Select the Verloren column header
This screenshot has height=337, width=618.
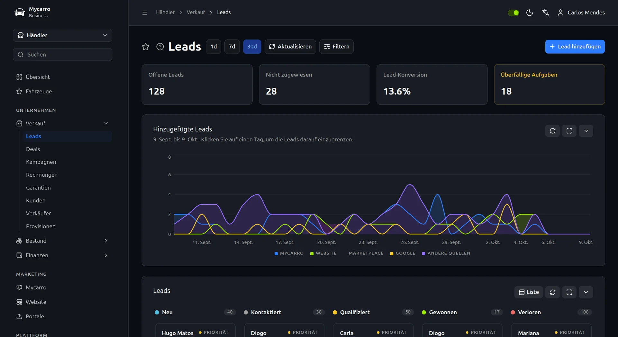tap(551, 312)
